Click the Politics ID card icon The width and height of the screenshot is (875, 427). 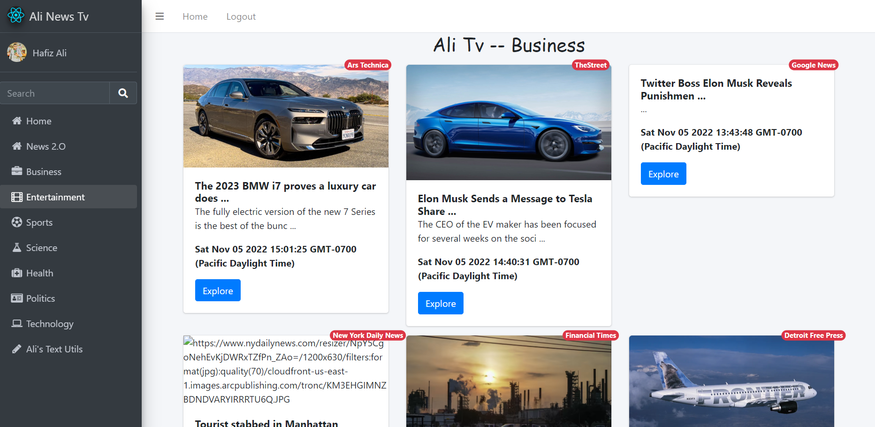17,298
